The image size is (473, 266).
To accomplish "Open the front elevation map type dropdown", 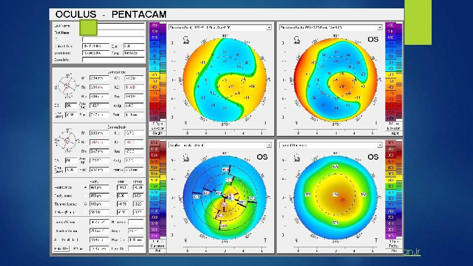I will point(220,28).
